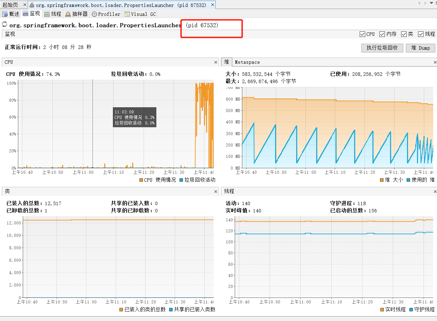This screenshot has width=437, height=321.
Task: Select the 堆 heap tab
Action: point(226,62)
